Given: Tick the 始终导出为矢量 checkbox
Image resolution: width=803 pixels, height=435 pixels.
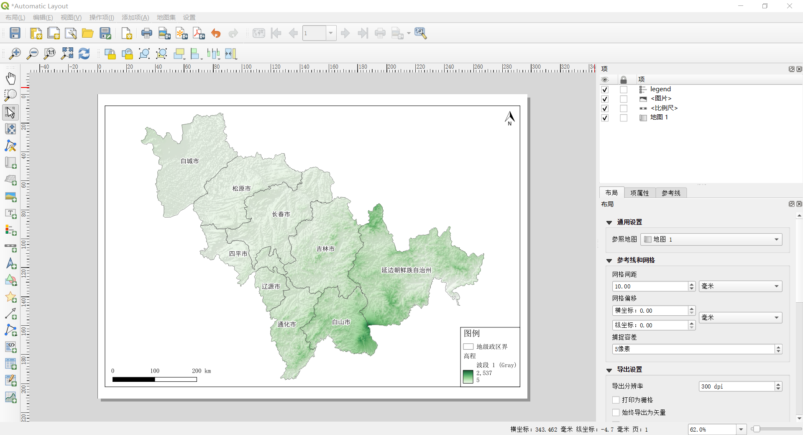Looking at the screenshot, I should click(616, 412).
